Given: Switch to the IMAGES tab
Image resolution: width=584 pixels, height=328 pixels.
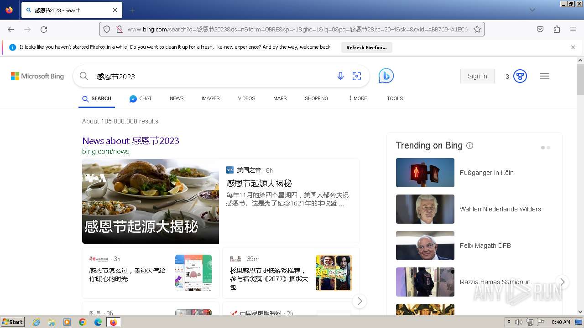Looking at the screenshot, I should tap(211, 98).
